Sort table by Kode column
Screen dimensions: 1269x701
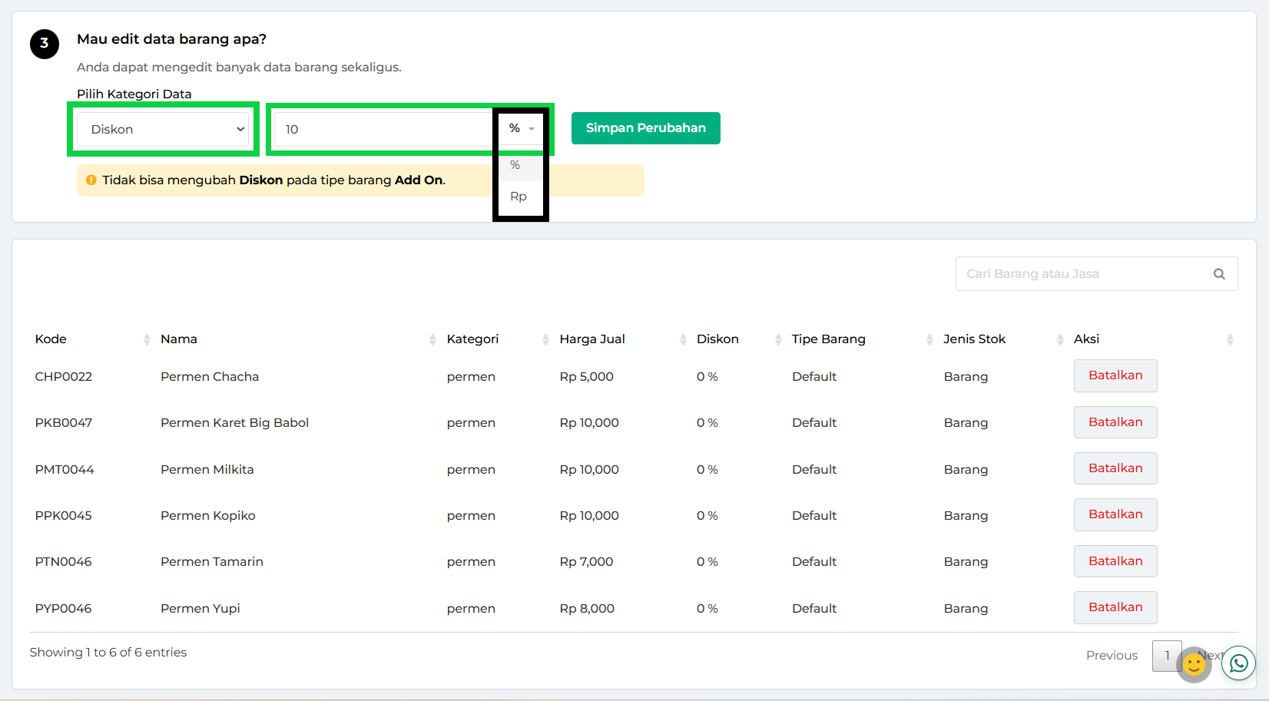147,339
